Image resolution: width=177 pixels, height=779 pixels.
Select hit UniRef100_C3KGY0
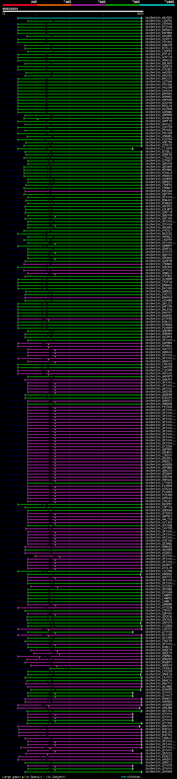tap(159, 456)
